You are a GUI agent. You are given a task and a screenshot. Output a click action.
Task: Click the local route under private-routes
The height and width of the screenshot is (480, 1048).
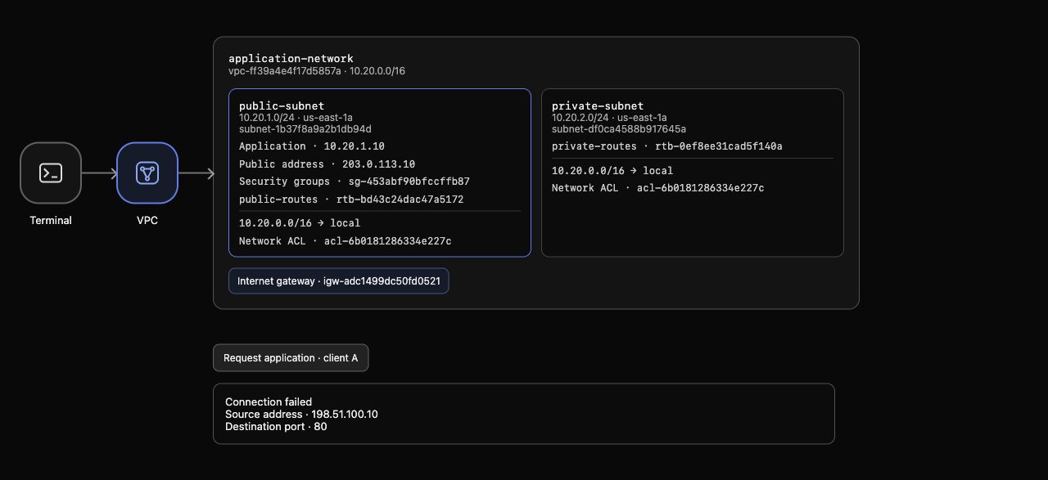[612, 171]
